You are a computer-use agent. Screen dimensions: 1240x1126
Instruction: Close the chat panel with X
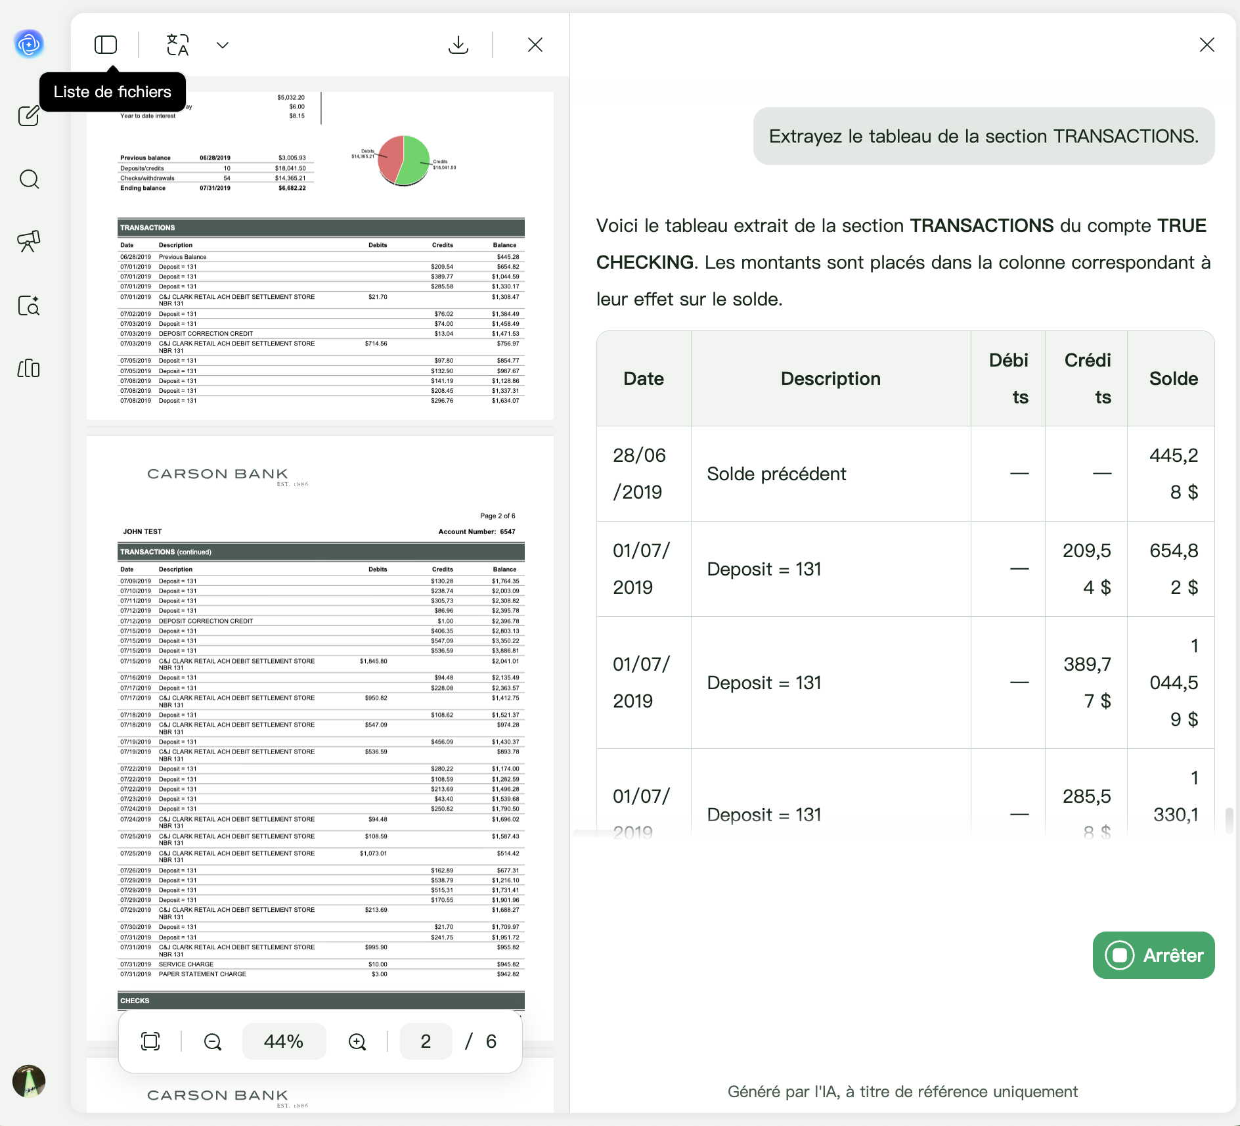point(1207,45)
